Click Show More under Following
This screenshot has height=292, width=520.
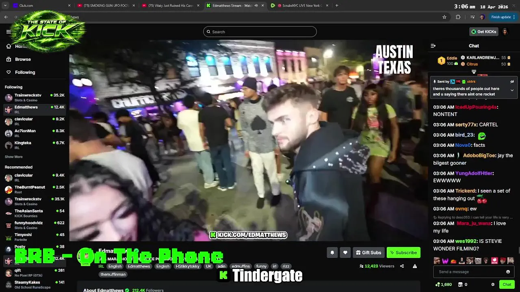click(14, 157)
